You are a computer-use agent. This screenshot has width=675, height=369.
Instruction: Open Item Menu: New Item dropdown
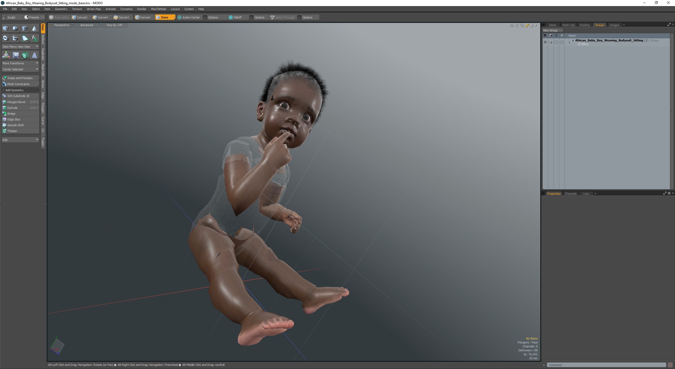point(20,47)
